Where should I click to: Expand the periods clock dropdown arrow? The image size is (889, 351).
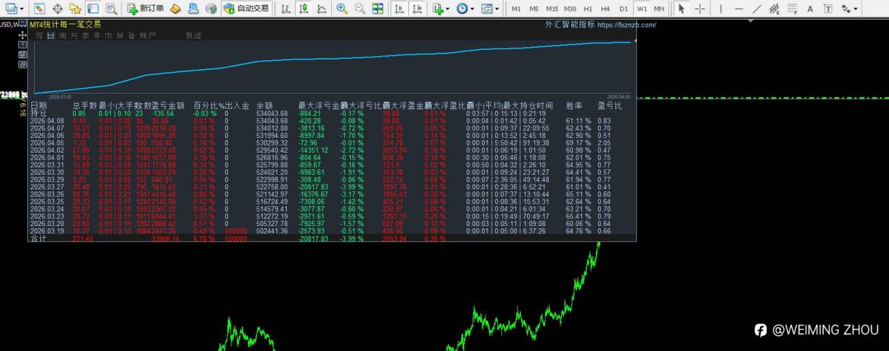472,9
